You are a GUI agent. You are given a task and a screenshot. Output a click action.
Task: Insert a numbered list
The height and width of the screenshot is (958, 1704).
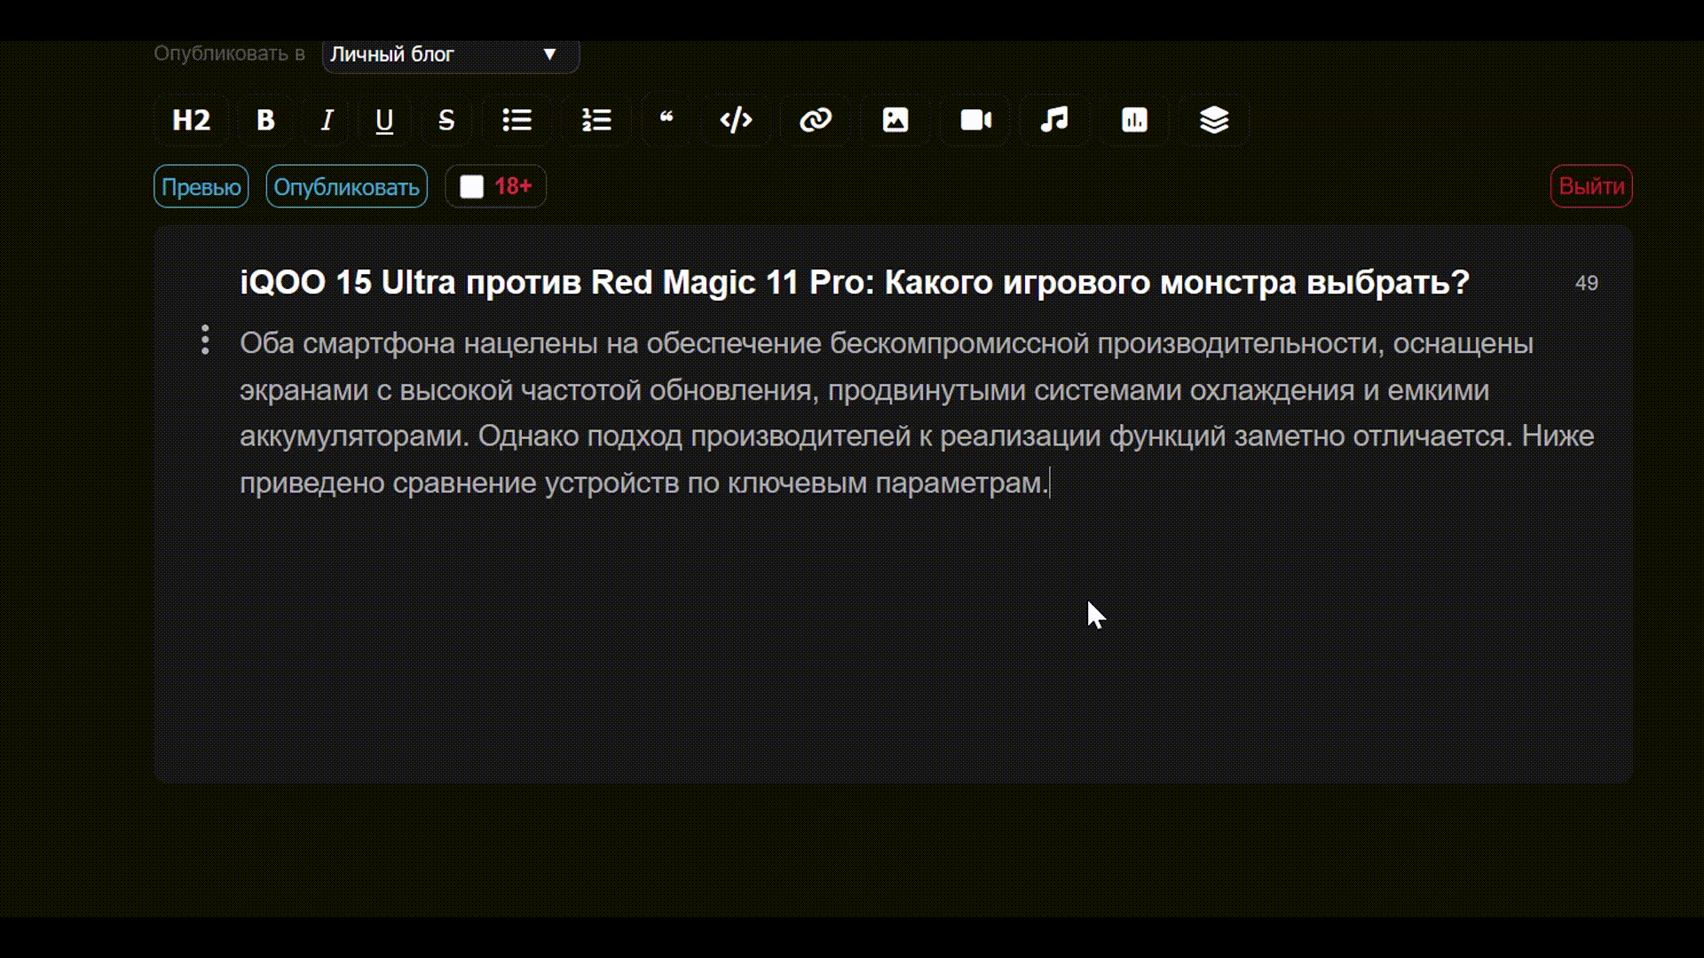pos(596,120)
